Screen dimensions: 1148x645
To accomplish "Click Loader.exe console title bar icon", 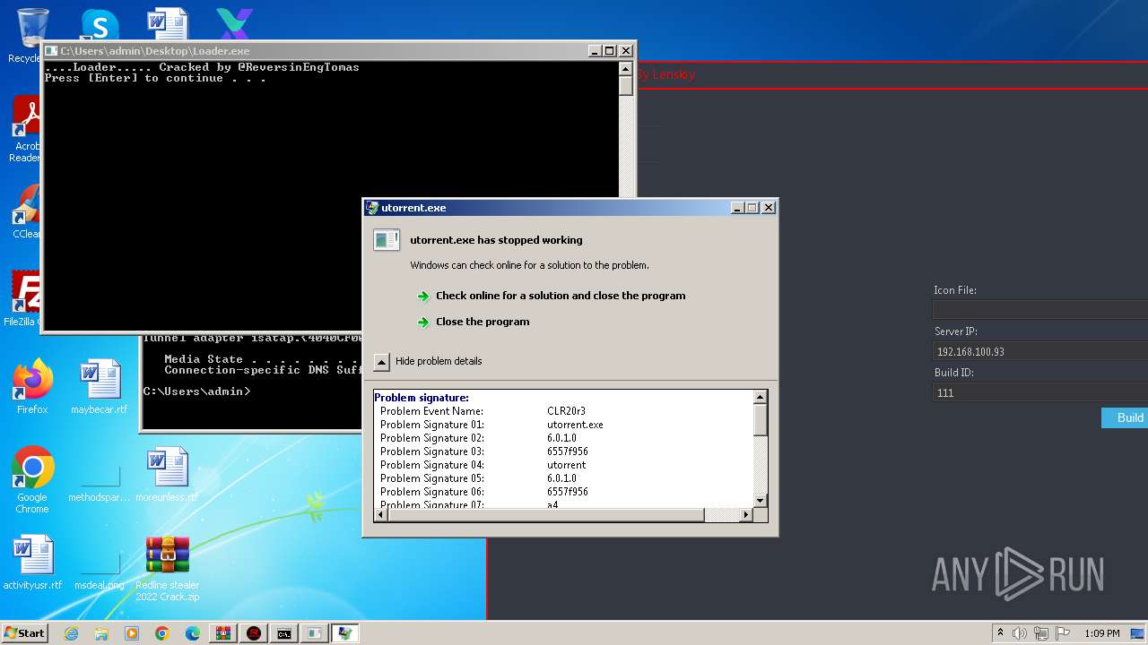I will (52, 51).
